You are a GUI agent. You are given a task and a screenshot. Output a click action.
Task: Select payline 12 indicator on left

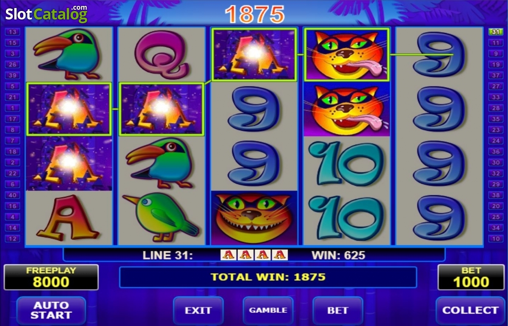click(x=12, y=239)
